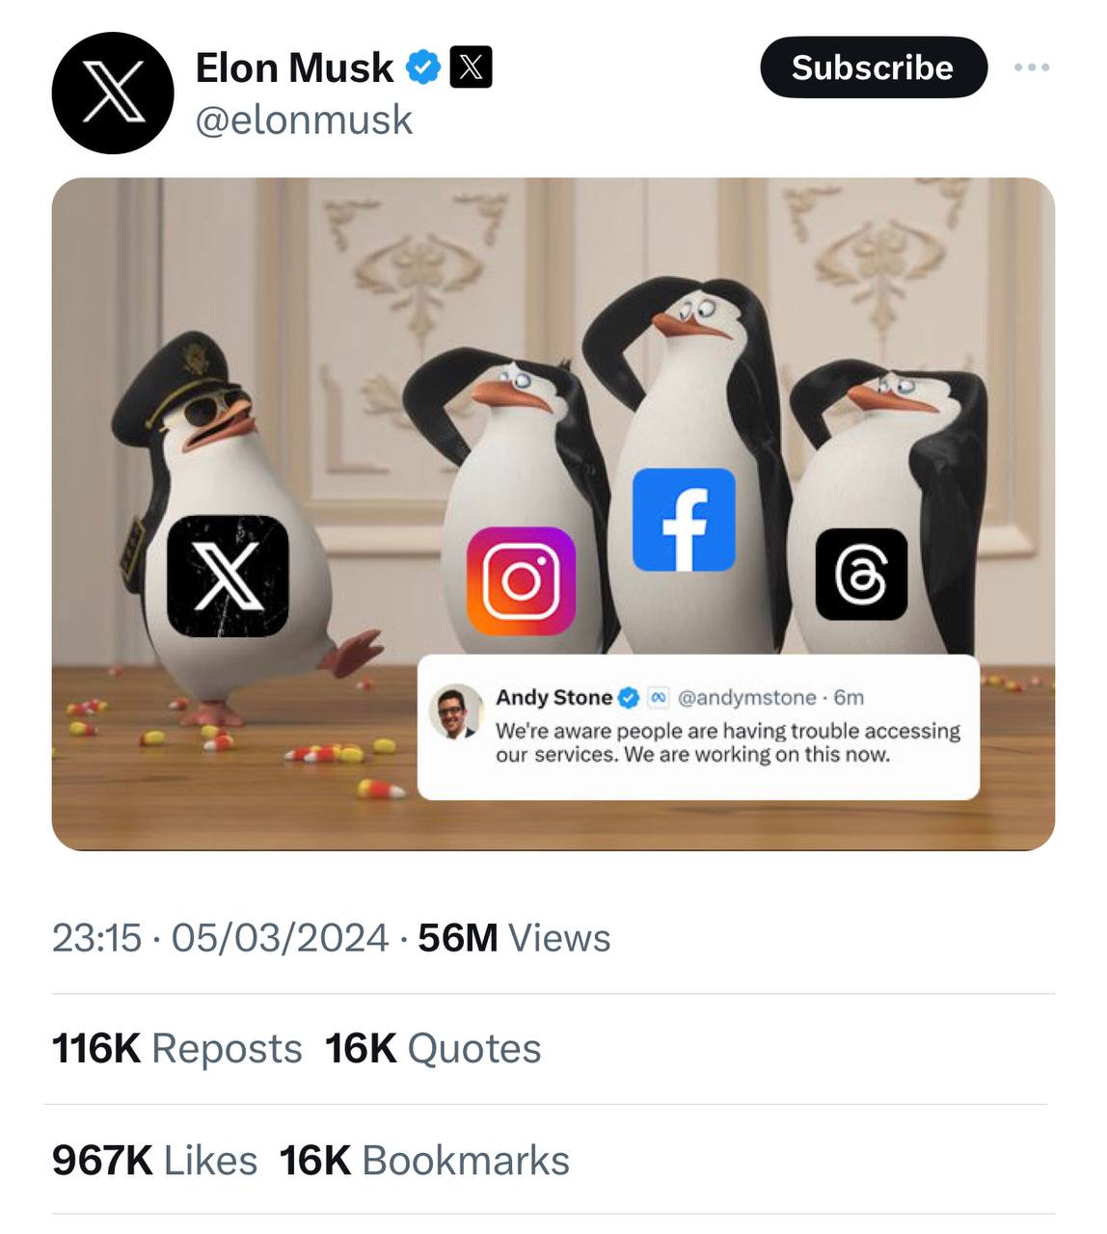Image resolution: width=1107 pixels, height=1234 pixels.
Task: Click the @elonmusk handle
Action: pyautogui.click(x=304, y=121)
